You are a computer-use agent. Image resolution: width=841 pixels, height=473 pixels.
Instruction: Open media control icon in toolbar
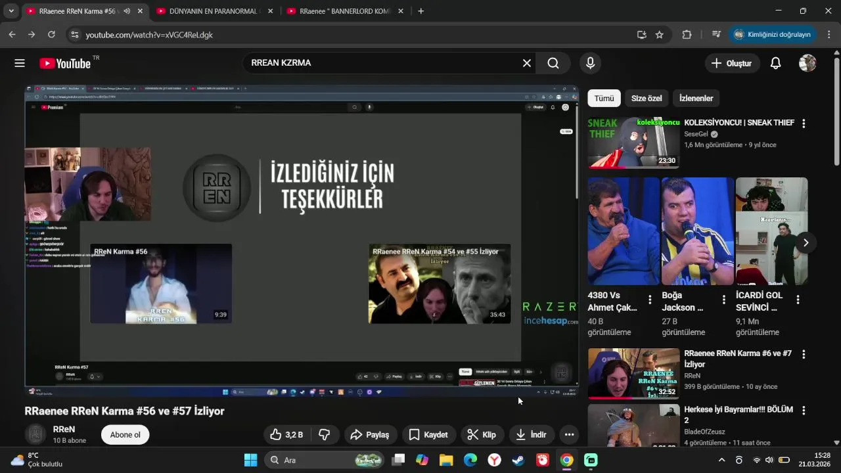(x=716, y=35)
